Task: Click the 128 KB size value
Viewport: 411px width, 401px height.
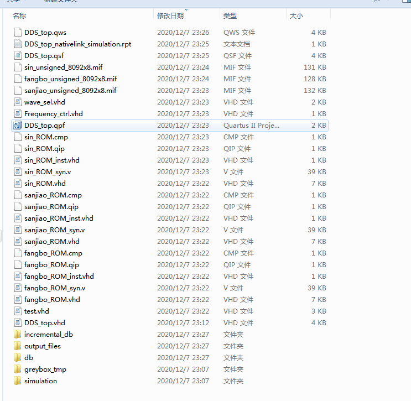Action: point(315,79)
